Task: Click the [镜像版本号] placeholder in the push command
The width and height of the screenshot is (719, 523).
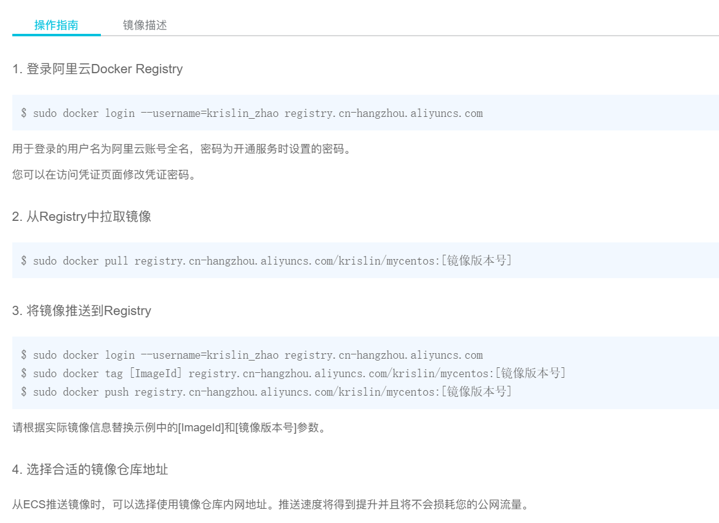Action: point(477,392)
